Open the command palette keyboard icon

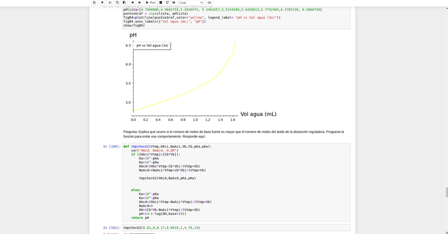tap(209, 3)
